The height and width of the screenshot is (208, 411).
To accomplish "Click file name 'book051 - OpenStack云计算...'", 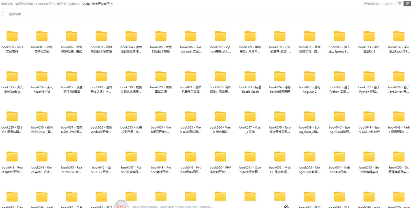I will click(x=250, y=170).
